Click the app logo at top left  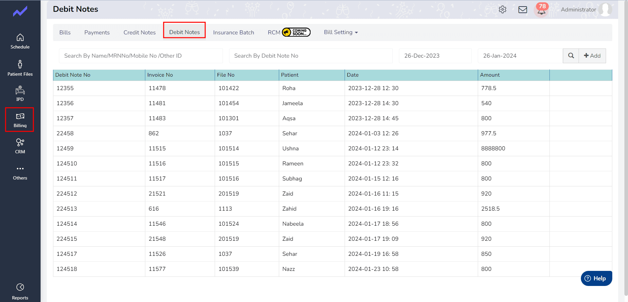[x=20, y=11]
